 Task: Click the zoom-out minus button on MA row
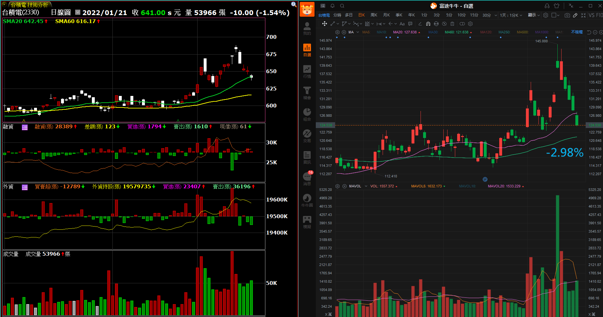coord(595,32)
